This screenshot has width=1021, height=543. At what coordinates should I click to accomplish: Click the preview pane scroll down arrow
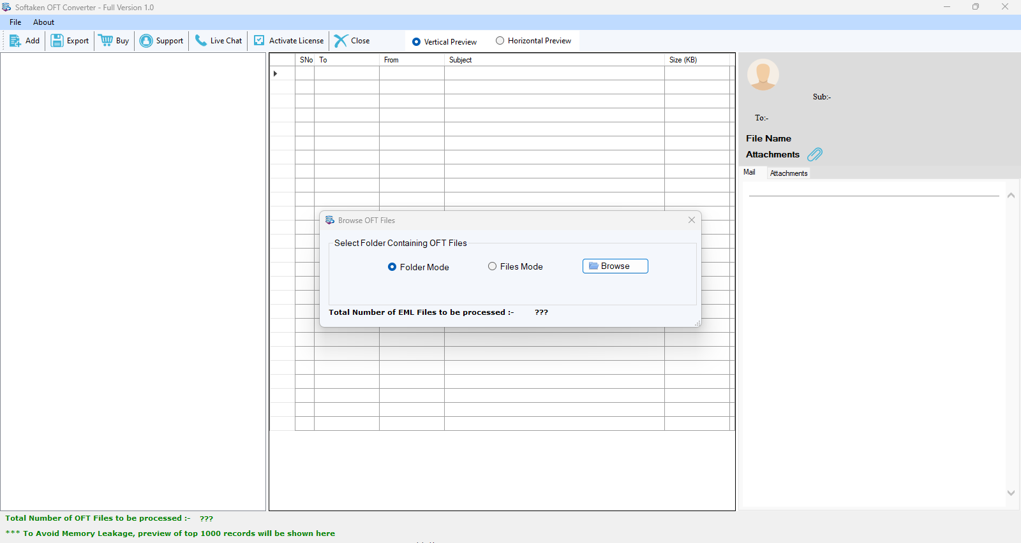click(x=1011, y=493)
